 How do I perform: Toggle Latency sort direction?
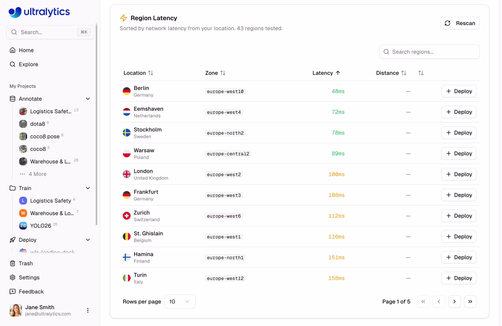(338, 73)
